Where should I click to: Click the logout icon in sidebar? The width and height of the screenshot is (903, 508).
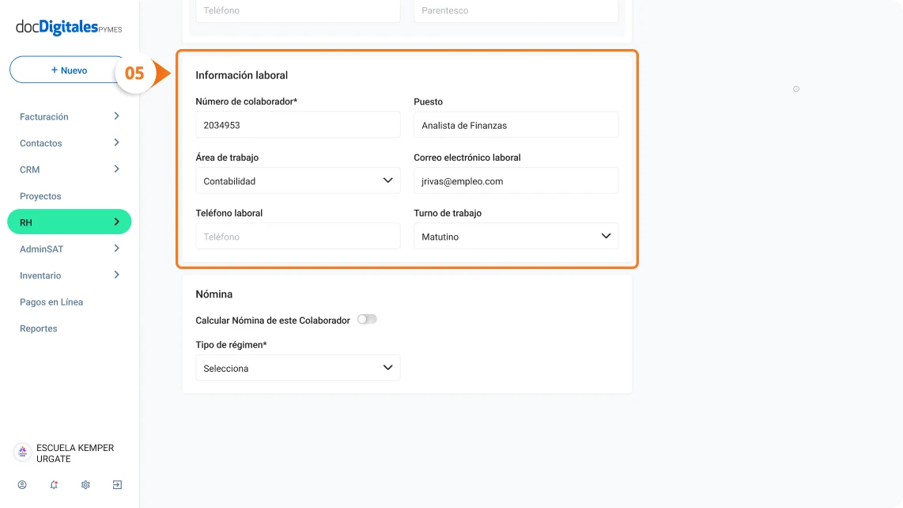tap(117, 485)
